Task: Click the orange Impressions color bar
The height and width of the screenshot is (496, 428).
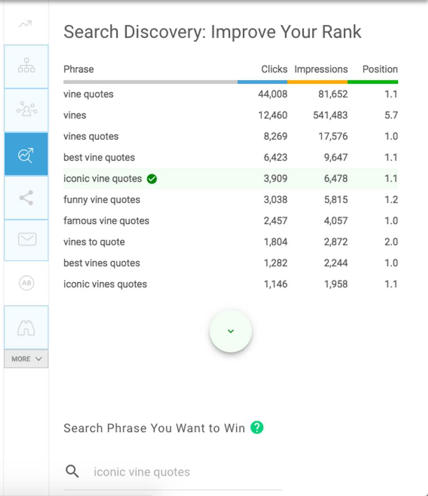Action: [x=317, y=82]
